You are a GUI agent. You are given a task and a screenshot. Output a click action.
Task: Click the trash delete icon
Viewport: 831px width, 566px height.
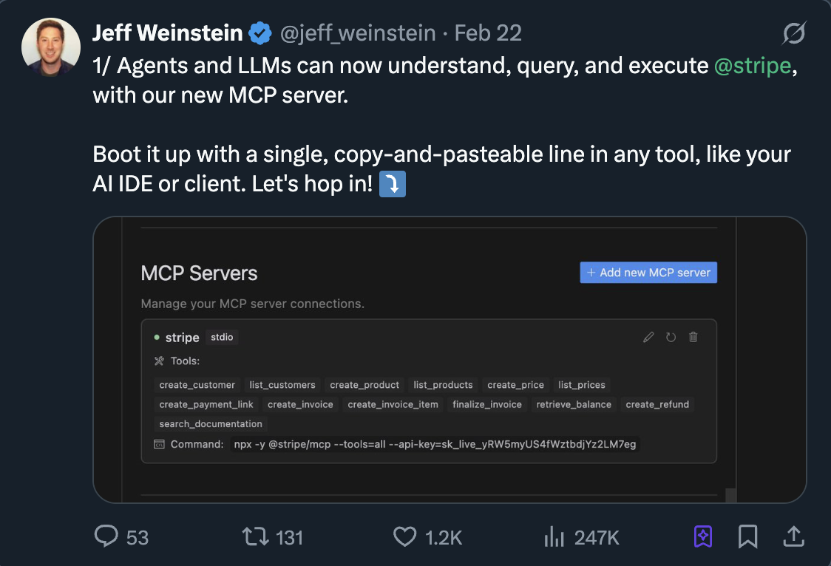pos(693,338)
